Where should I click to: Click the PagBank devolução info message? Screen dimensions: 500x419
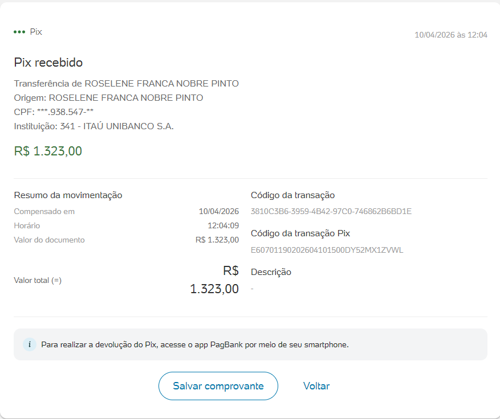[x=194, y=344]
